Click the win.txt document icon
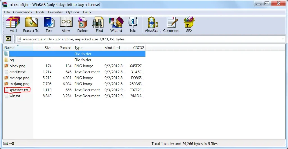Image resolution: width=288 pixels, height=149 pixels. (6, 96)
